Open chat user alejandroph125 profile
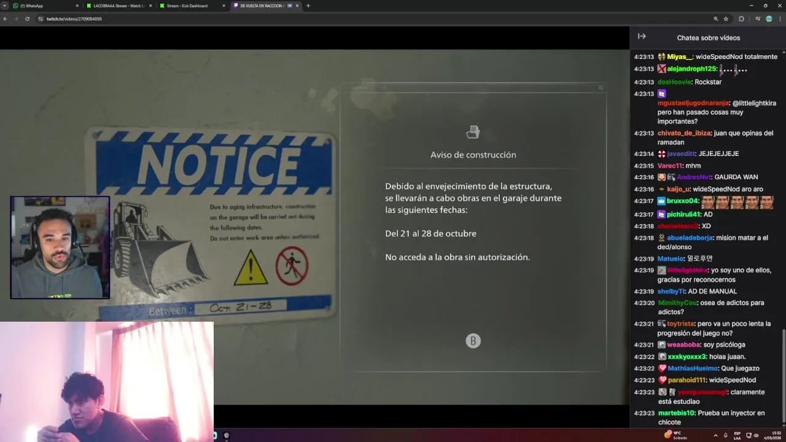 point(692,69)
